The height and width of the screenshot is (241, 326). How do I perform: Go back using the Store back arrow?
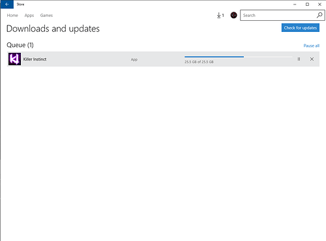[x=7, y=5]
